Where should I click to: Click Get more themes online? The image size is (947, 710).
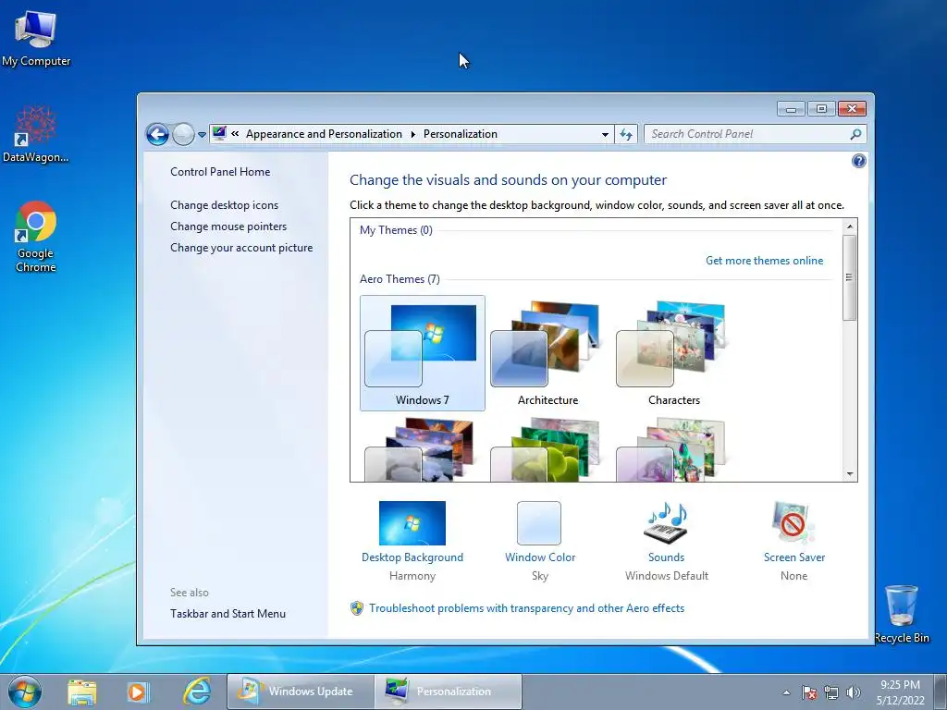tap(764, 260)
